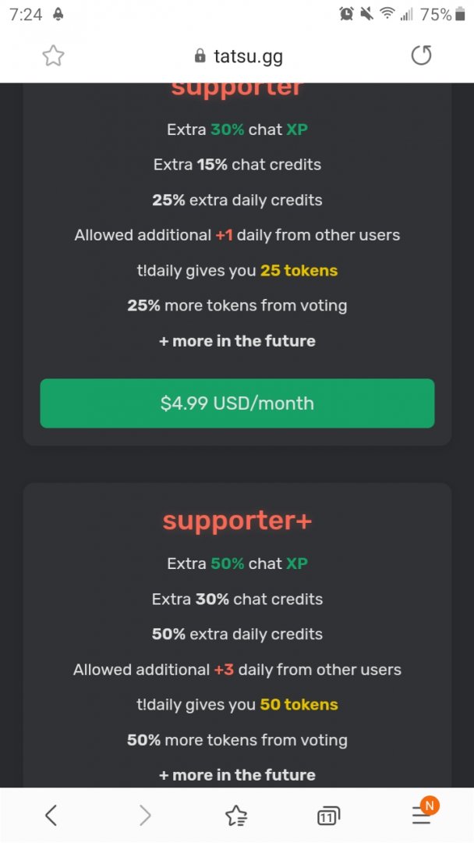Tap the padlock site security icon
Viewport: 474px width, 843px height.
click(x=200, y=56)
